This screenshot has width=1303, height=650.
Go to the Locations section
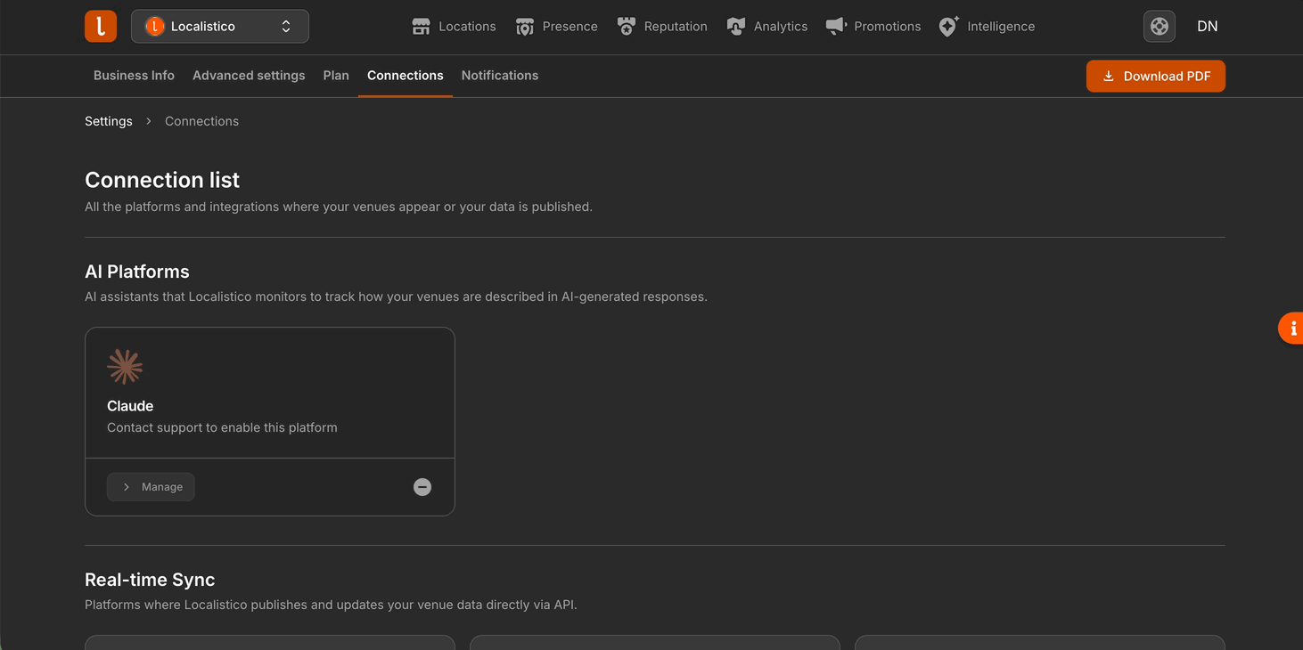[x=454, y=27]
